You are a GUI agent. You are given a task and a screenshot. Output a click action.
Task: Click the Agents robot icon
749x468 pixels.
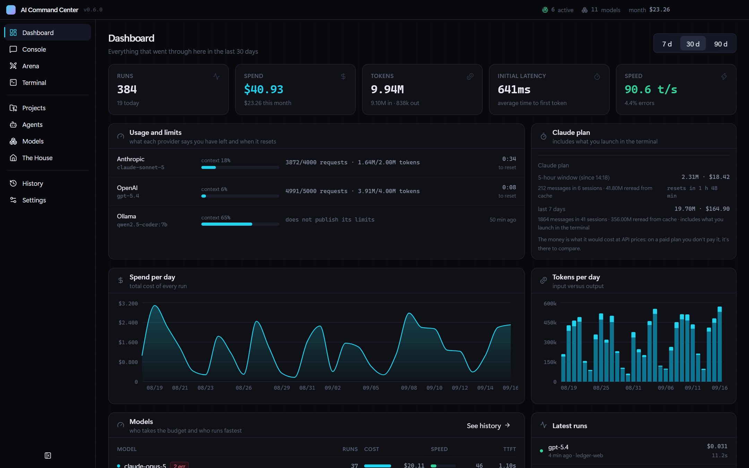[13, 124]
